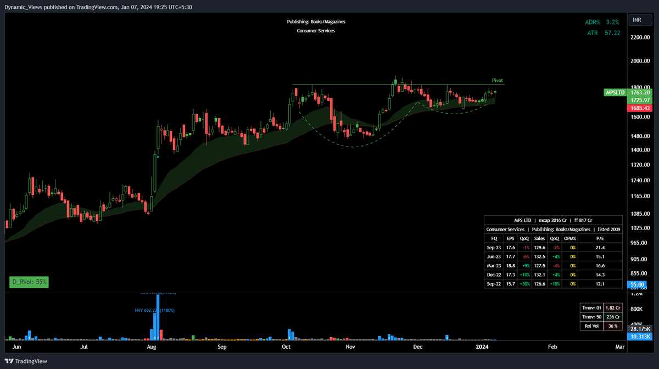Viewport: 659px width, 369px height.
Task: Click the Oct label on time axis
Action: [286, 347]
